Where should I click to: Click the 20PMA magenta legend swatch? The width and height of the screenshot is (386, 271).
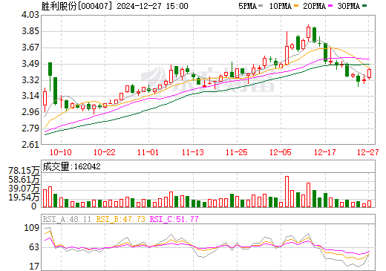point(330,6)
